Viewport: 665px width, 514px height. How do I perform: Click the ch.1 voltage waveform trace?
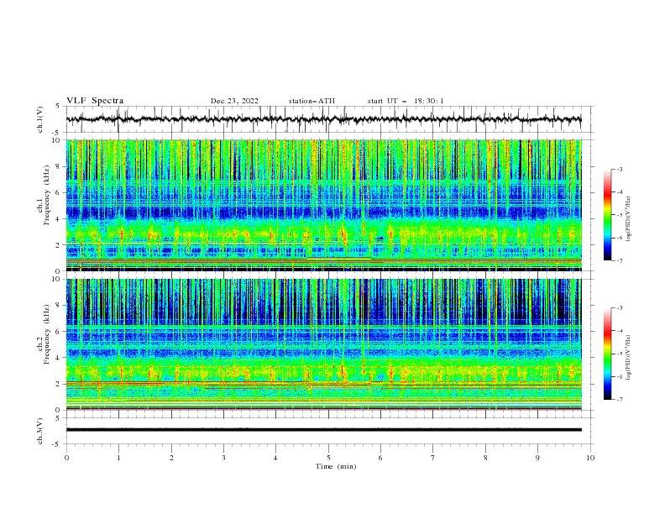pos(323,119)
